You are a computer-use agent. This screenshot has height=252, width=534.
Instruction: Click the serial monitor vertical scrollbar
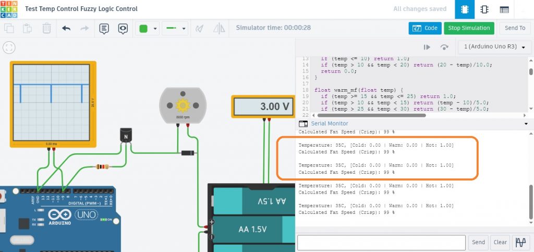coord(530,202)
